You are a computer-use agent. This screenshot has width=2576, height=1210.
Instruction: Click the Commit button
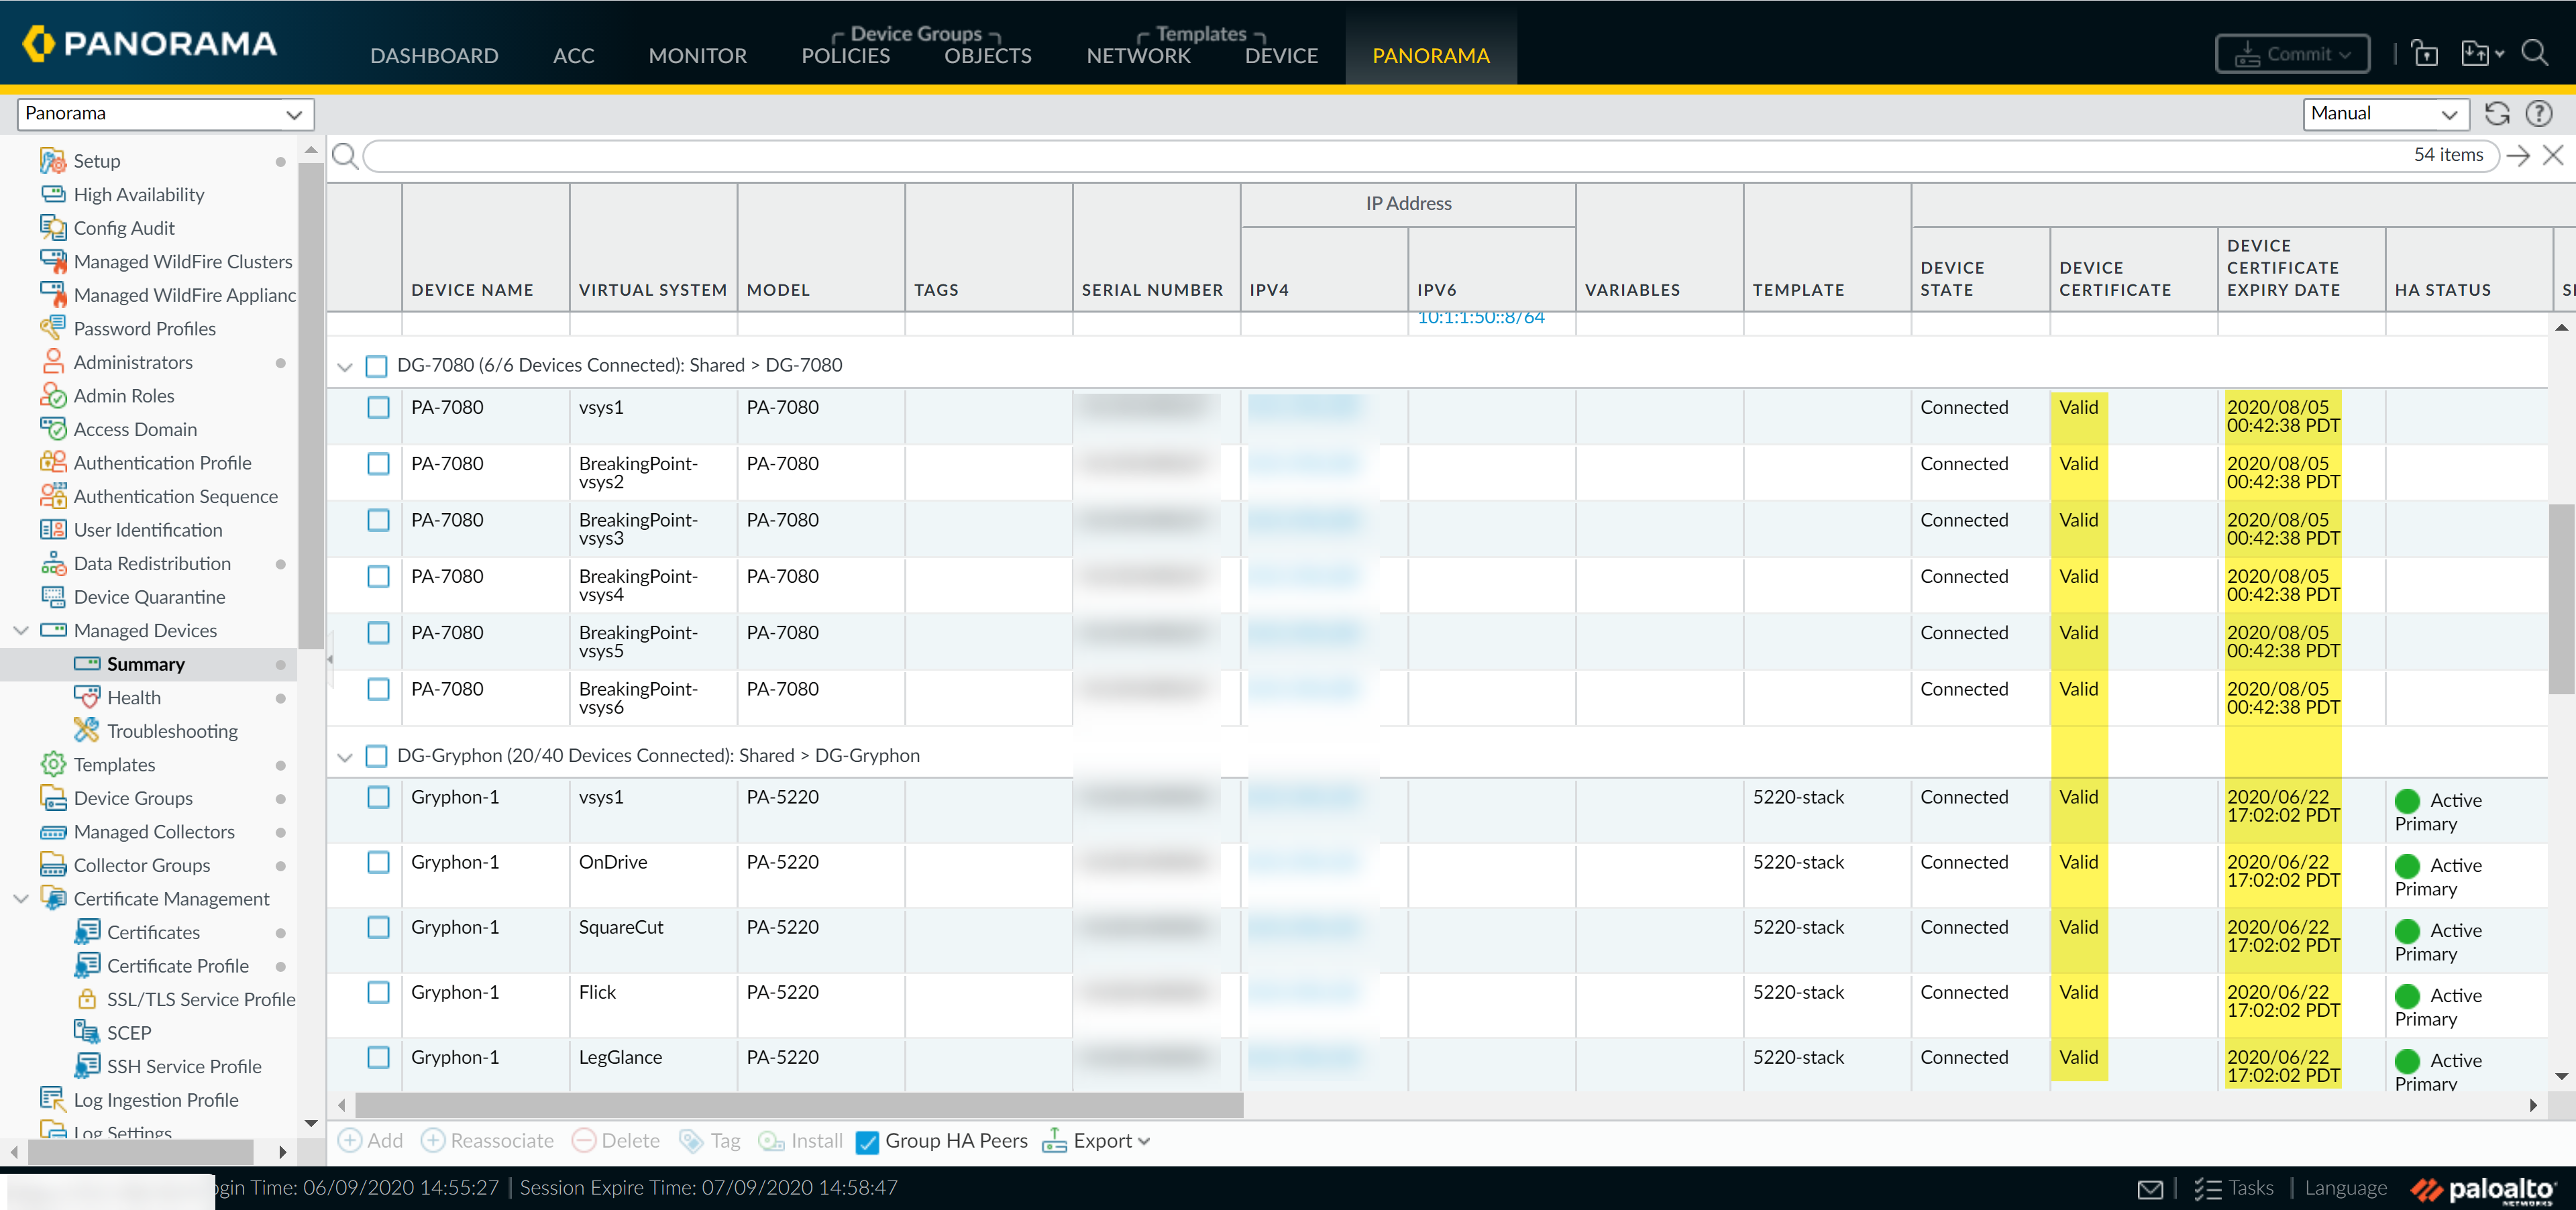2292,54
